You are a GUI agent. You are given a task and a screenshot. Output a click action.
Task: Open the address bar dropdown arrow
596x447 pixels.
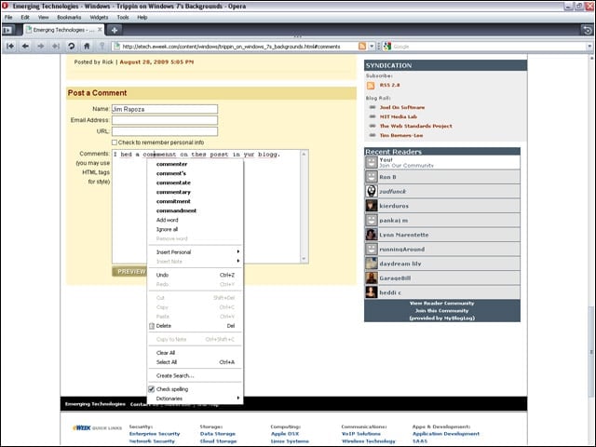point(372,47)
